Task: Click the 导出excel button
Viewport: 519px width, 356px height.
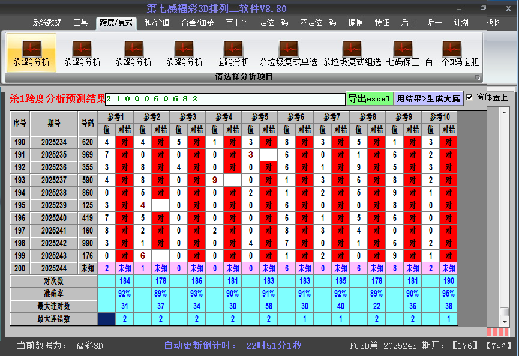Action: 370,98
